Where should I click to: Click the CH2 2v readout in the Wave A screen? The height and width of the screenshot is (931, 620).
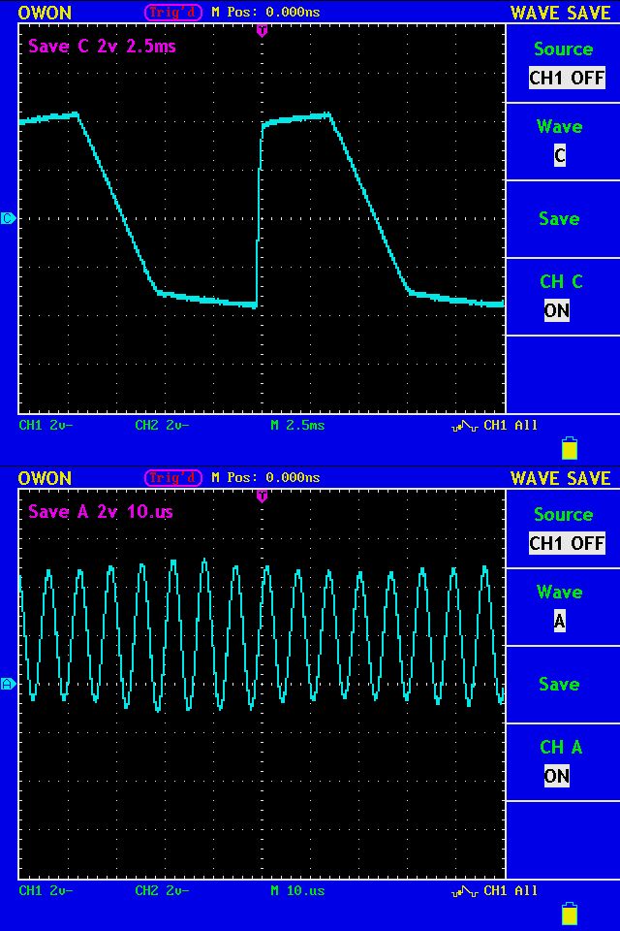[162, 890]
